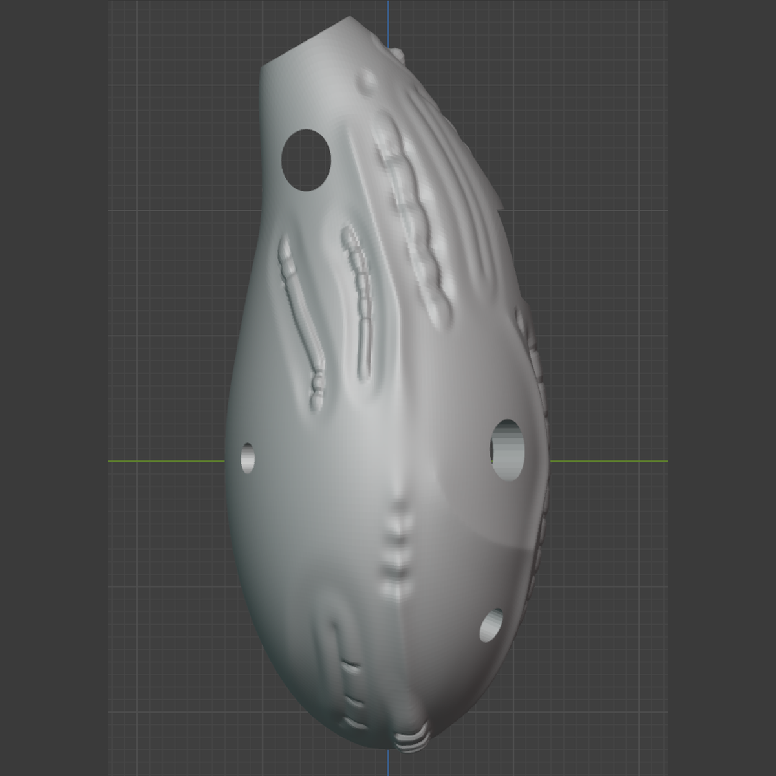Click the green axis line right of the model
The width and height of the screenshot is (776, 776).
(x=609, y=461)
